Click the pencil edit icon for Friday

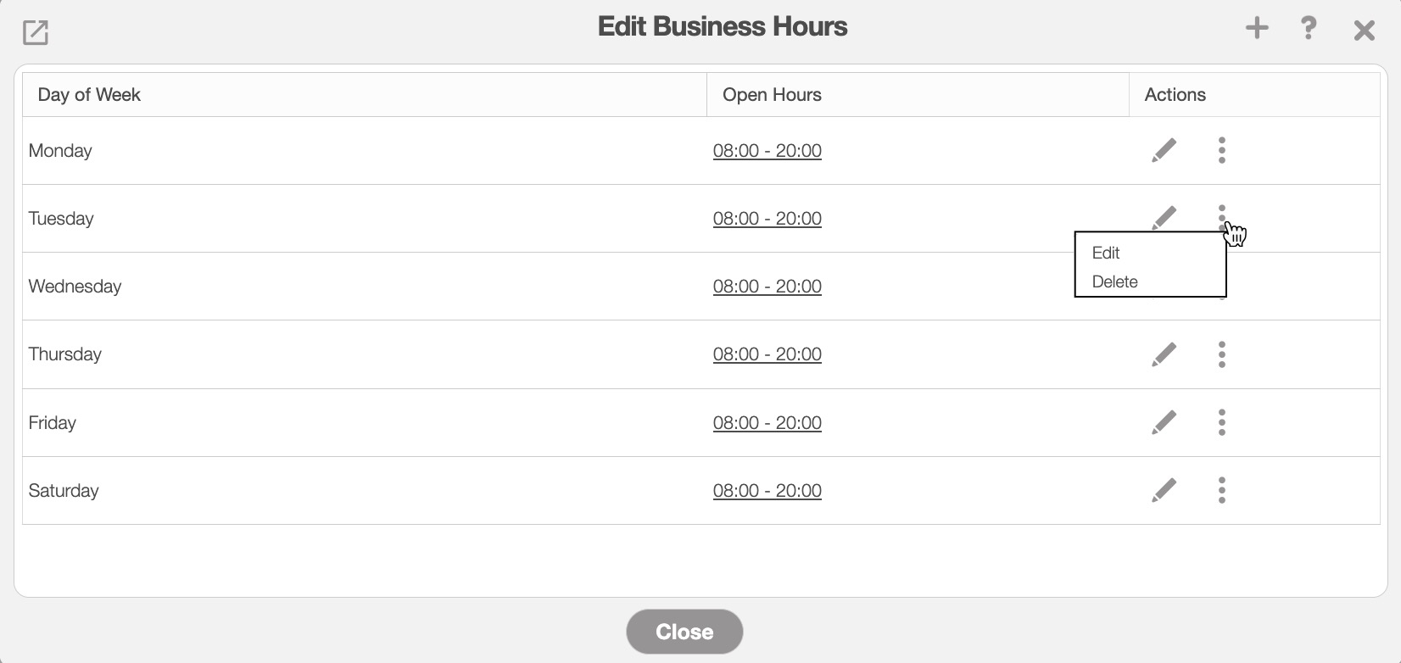pyautogui.click(x=1164, y=422)
